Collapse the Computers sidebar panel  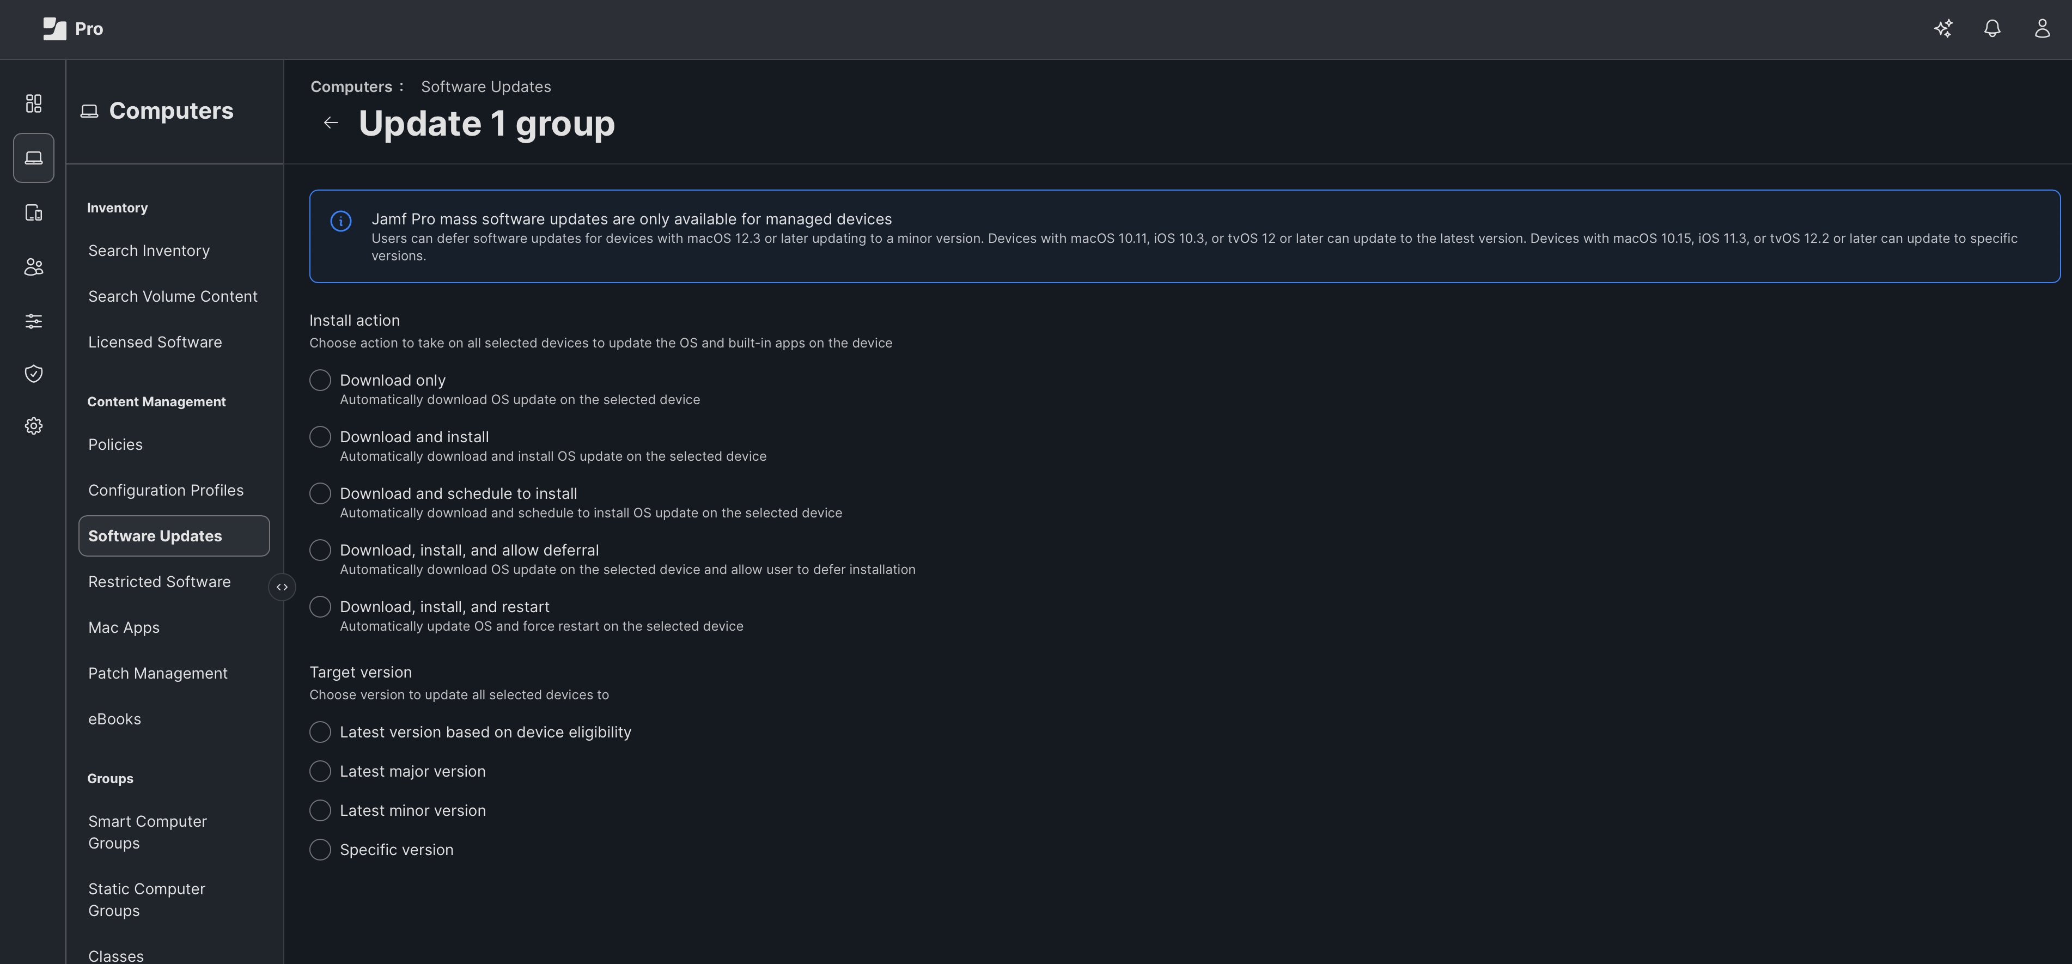click(282, 586)
